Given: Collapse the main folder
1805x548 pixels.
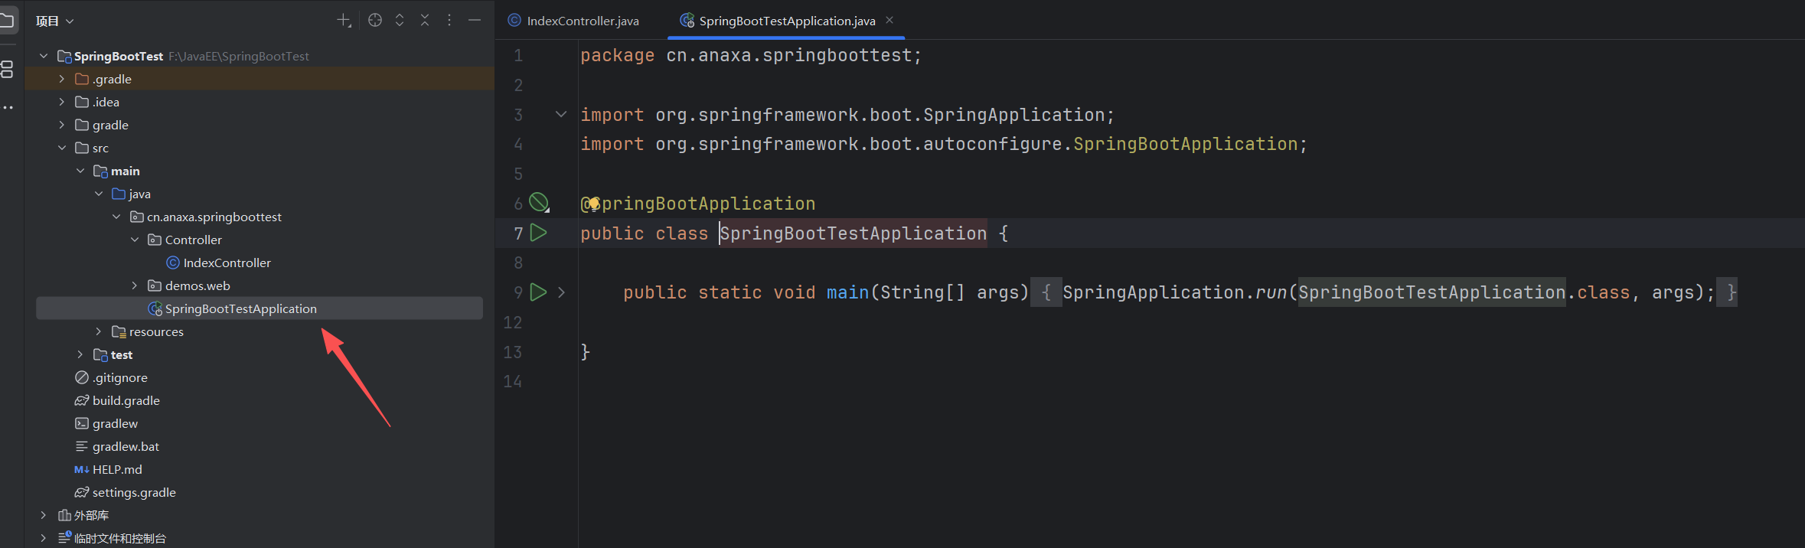Looking at the screenshot, I should coord(80,171).
